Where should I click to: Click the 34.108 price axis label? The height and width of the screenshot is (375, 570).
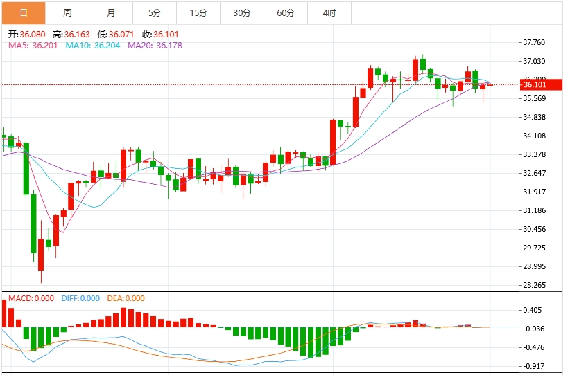pos(534,136)
